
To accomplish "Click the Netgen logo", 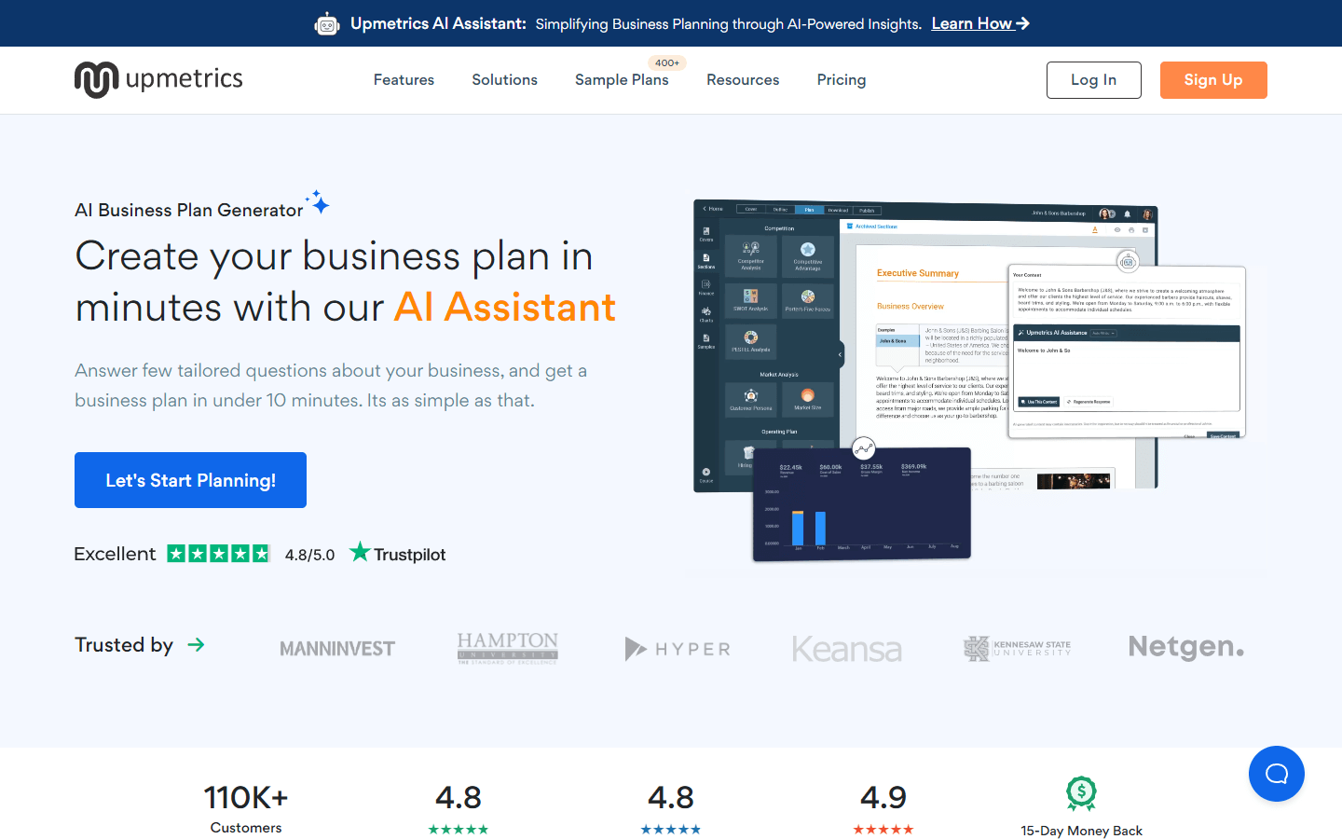I will (x=1186, y=647).
